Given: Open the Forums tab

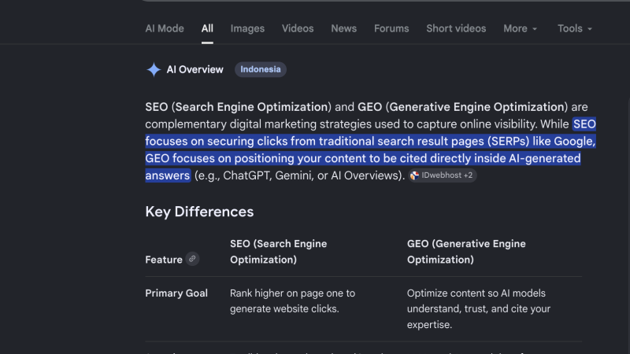Looking at the screenshot, I should click(x=391, y=28).
